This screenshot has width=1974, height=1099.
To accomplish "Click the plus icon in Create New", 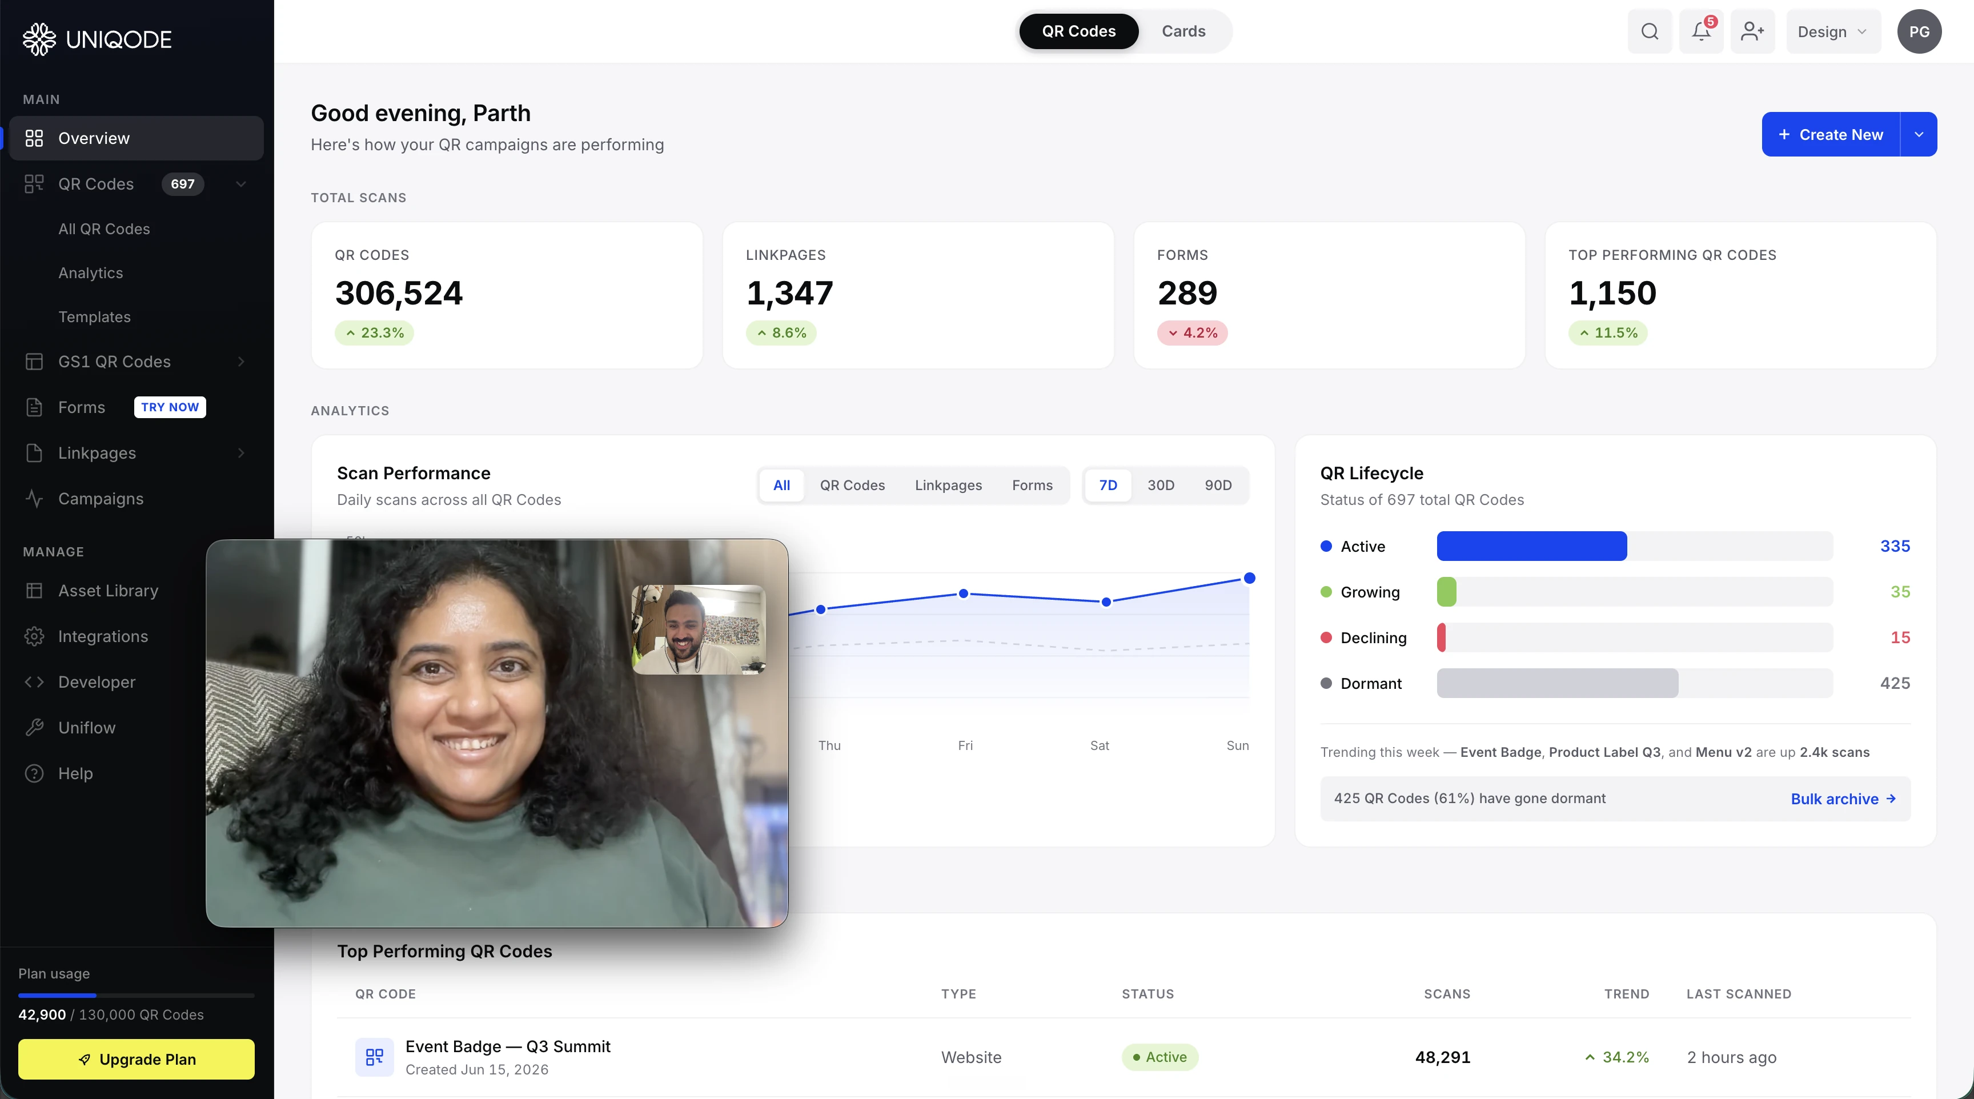I will [x=1784, y=135].
